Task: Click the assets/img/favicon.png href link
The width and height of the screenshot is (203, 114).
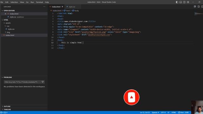Action: click(x=94, y=32)
